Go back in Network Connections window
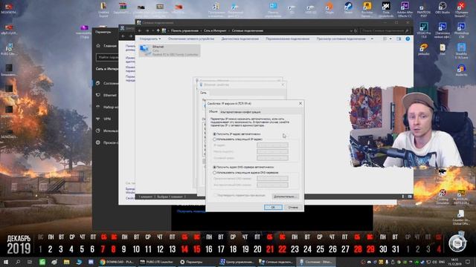Viewport: 476px width, 267px height. pos(140,30)
